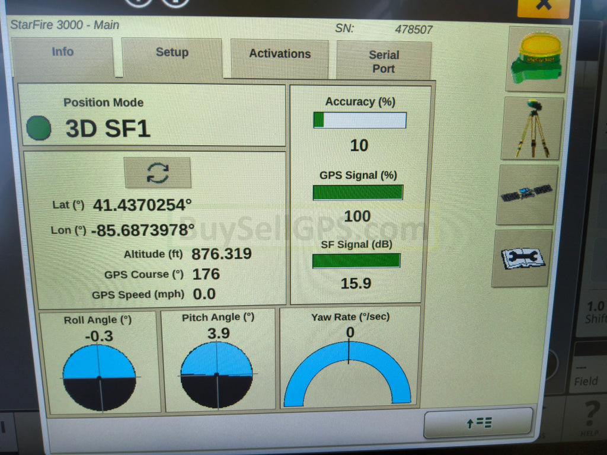Click the SF Signal dB bar
The height and width of the screenshot is (455, 607).
coord(356,261)
